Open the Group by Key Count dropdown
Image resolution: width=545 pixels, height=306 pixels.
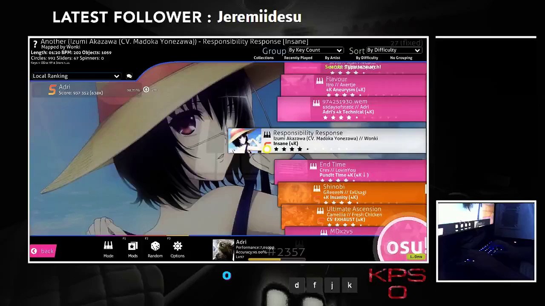tap(315, 50)
